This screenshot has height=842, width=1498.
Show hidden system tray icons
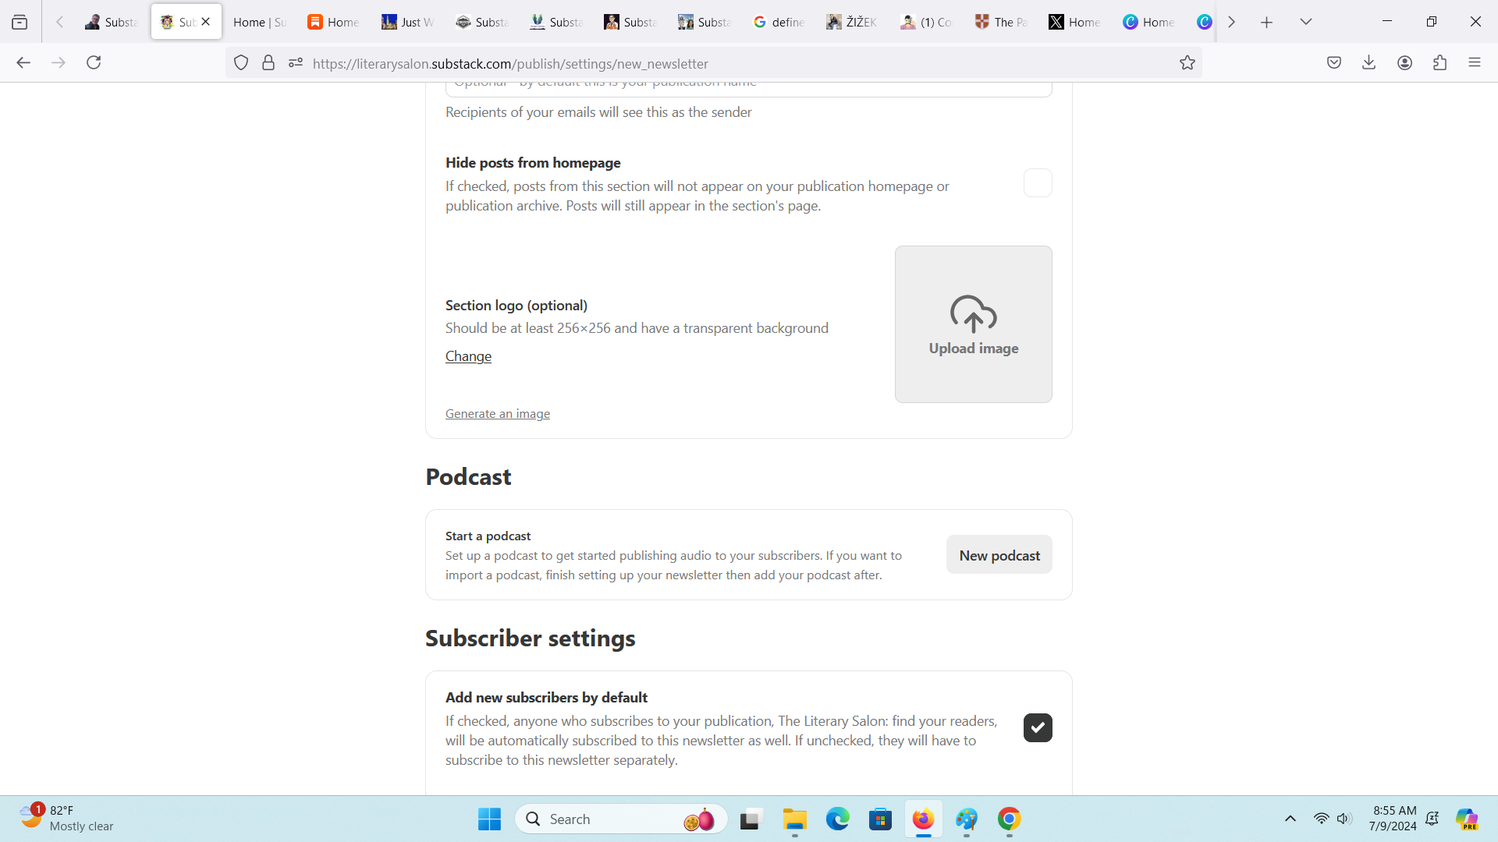[1290, 819]
